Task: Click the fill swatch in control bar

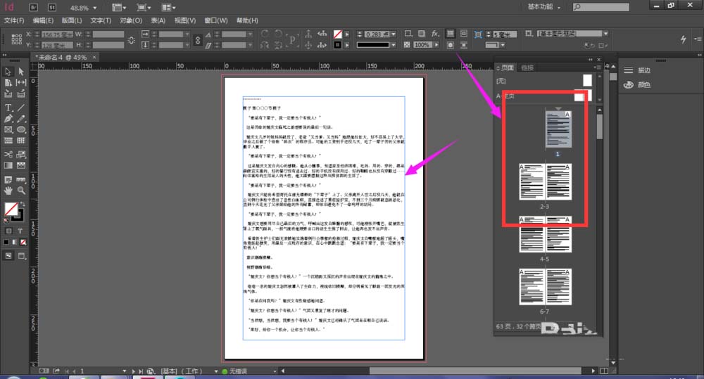Action: (x=338, y=34)
